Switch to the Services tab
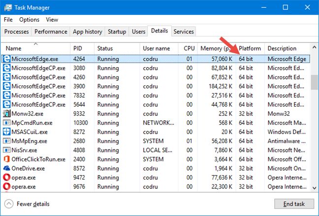The width and height of the screenshot is (319, 216). coord(184,32)
